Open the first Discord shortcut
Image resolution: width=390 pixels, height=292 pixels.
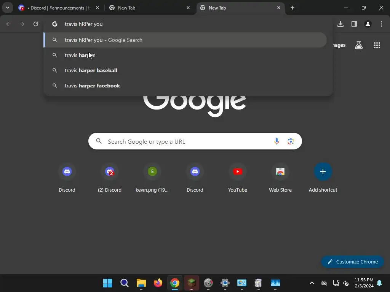(67, 178)
